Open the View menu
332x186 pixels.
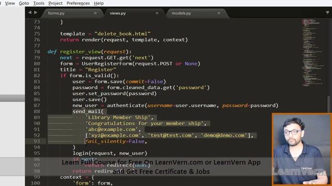pos(10,3)
